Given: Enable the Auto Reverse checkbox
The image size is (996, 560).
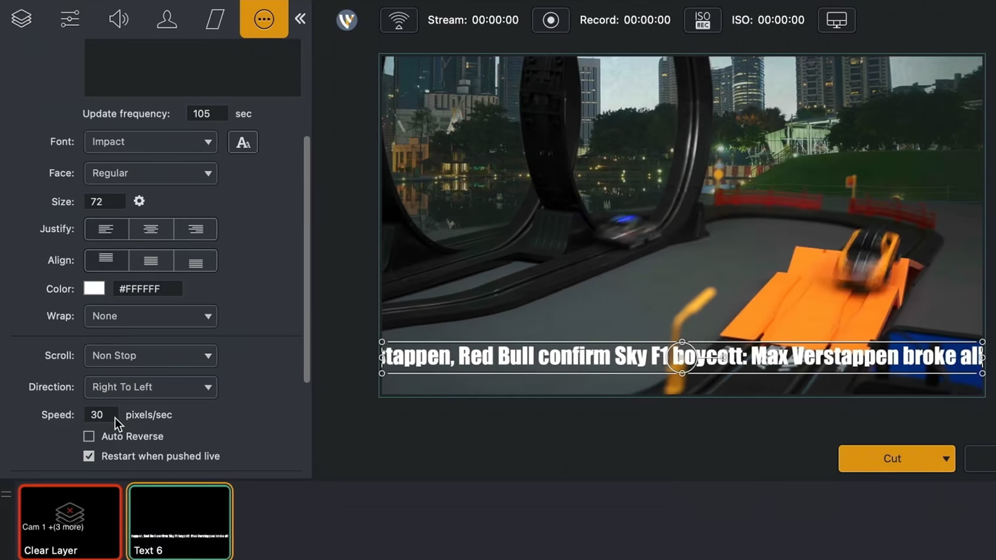Looking at the screenshot, I should tap(89, 436).
